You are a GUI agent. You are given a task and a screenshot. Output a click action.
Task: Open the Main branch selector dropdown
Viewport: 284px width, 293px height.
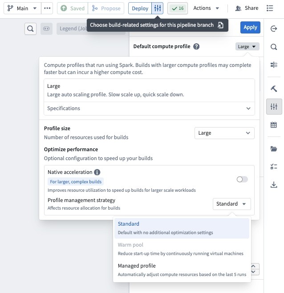[x=22, y=8]
